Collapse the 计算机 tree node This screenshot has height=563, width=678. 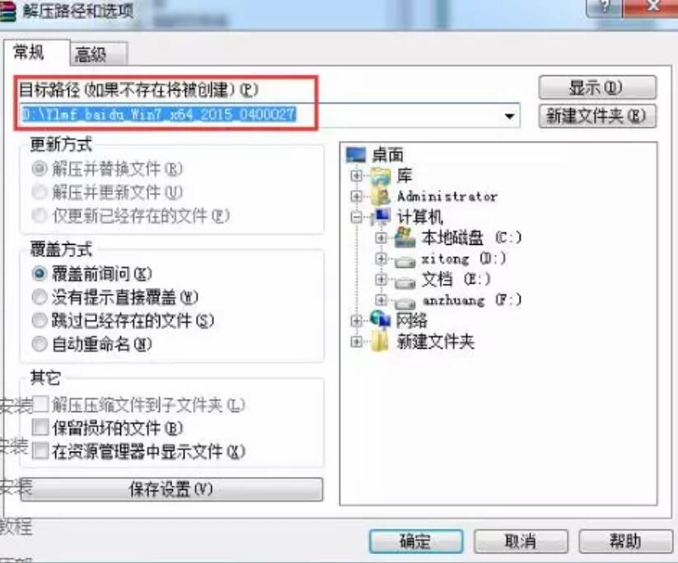tap(357, 218)
